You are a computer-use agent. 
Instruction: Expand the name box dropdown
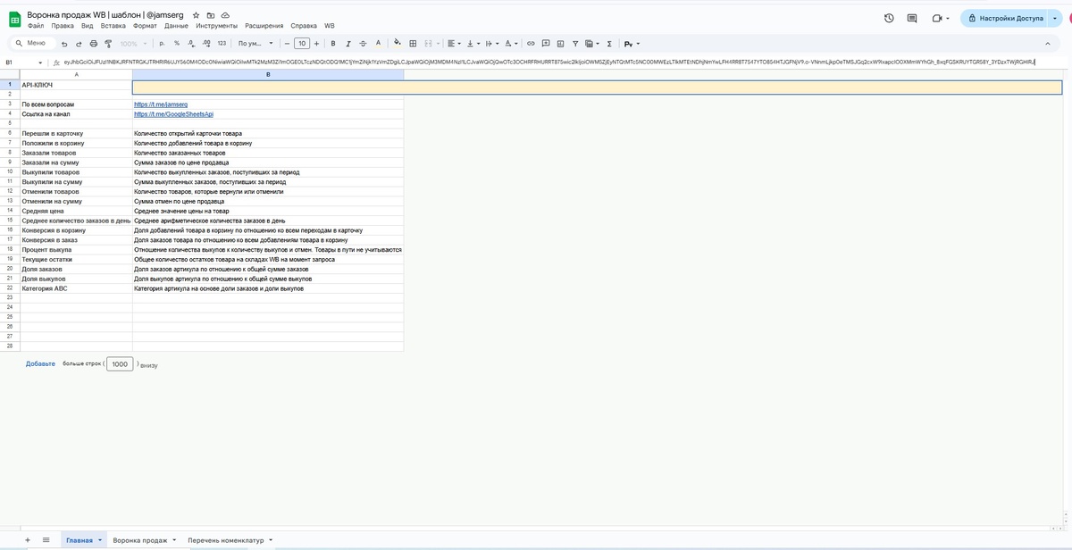(x=40, y=62)
